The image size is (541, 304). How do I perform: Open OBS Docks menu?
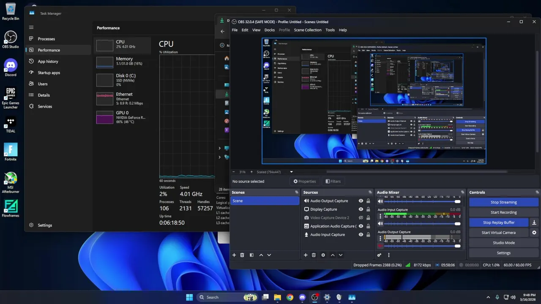tap(270, 30)
